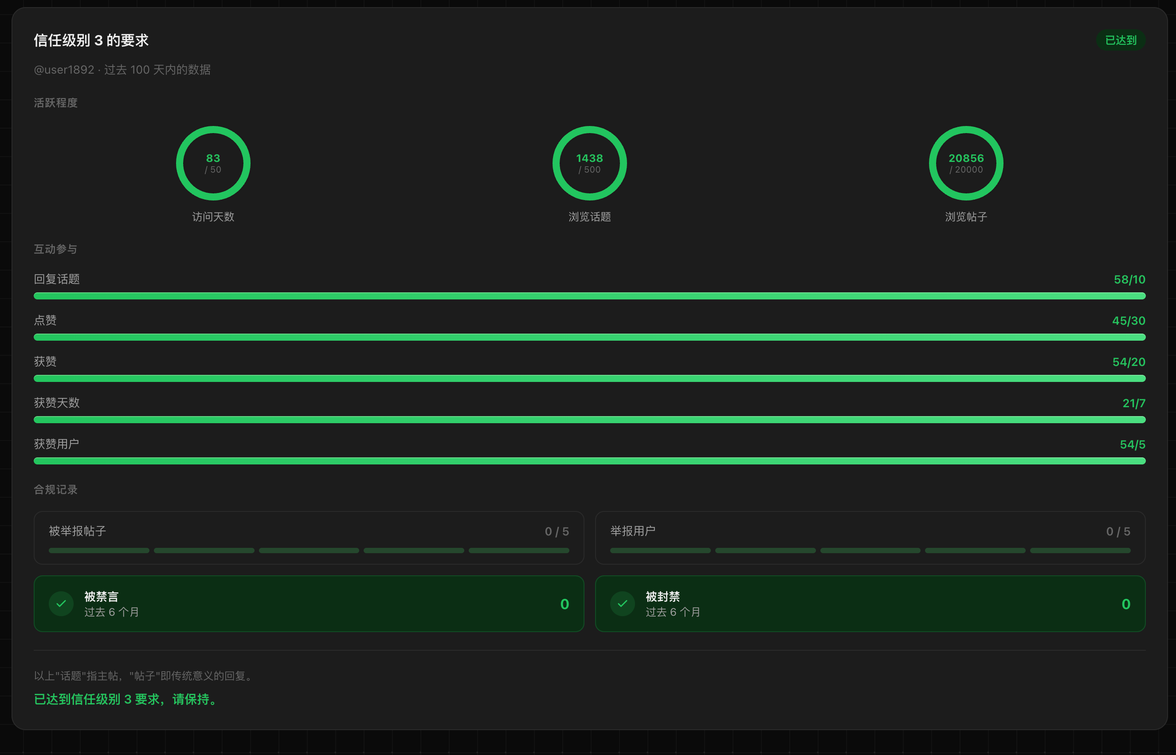The height and width of the screenshot is (755, 1176).
Task: Click the 获赞天数 progress bar
Action: point(589,419)
